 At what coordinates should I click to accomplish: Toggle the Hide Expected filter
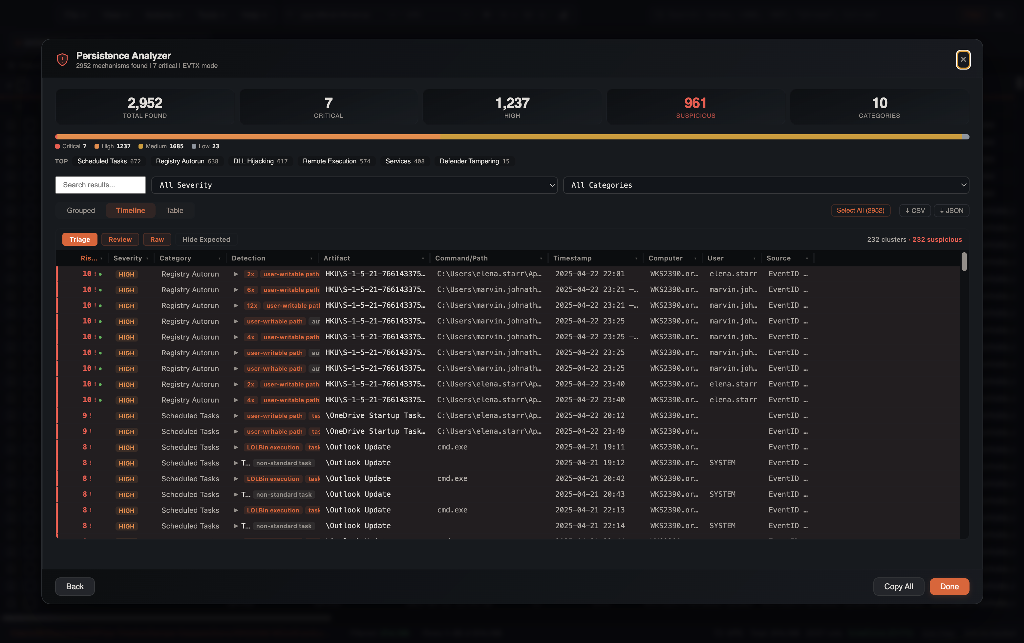(x=206, y=239)
